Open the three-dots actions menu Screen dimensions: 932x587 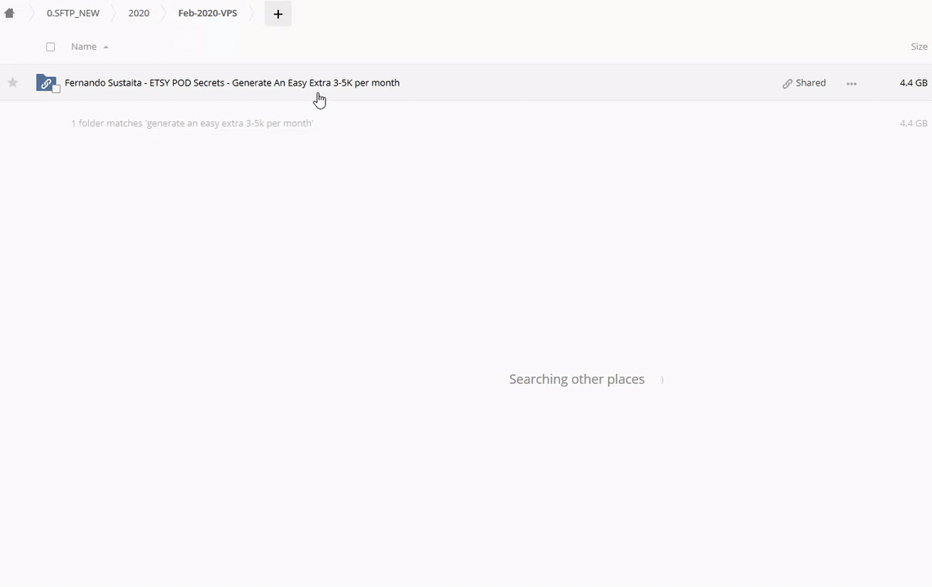pos(851,83)
